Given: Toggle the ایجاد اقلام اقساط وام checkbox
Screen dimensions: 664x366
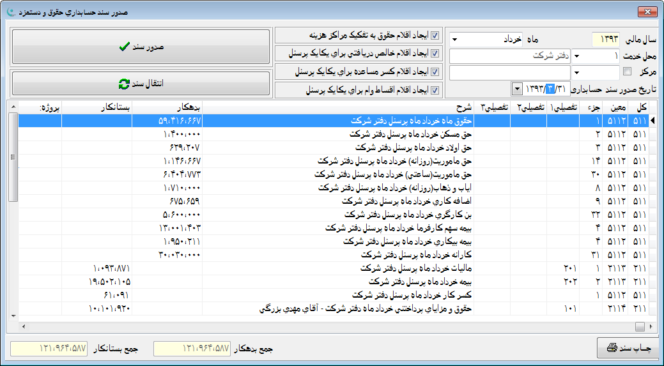Looking at the screenshot, I should [x=435, y=89].
